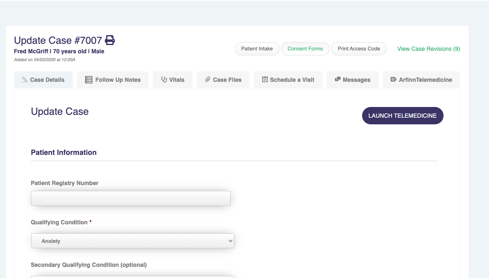Click the chat bubbles icon on Messages
Viewport: 489px width, 278px height.
click(x=338, y=79)
